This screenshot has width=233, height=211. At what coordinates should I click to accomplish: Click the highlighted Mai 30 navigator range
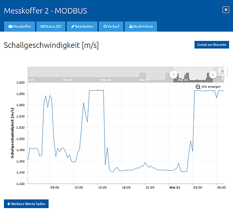pyautogui.click(x=183, y=80)
